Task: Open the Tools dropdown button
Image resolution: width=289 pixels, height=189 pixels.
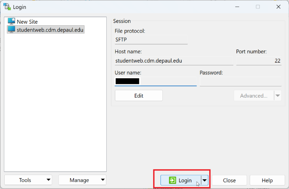Action: (28, 180)
